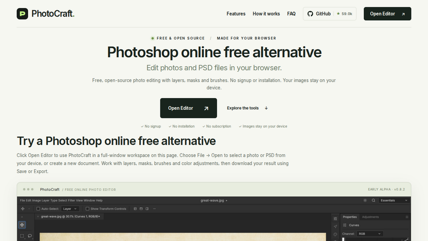
Task: Open the Channel RGB dropdown
Action: pos(370,234)
